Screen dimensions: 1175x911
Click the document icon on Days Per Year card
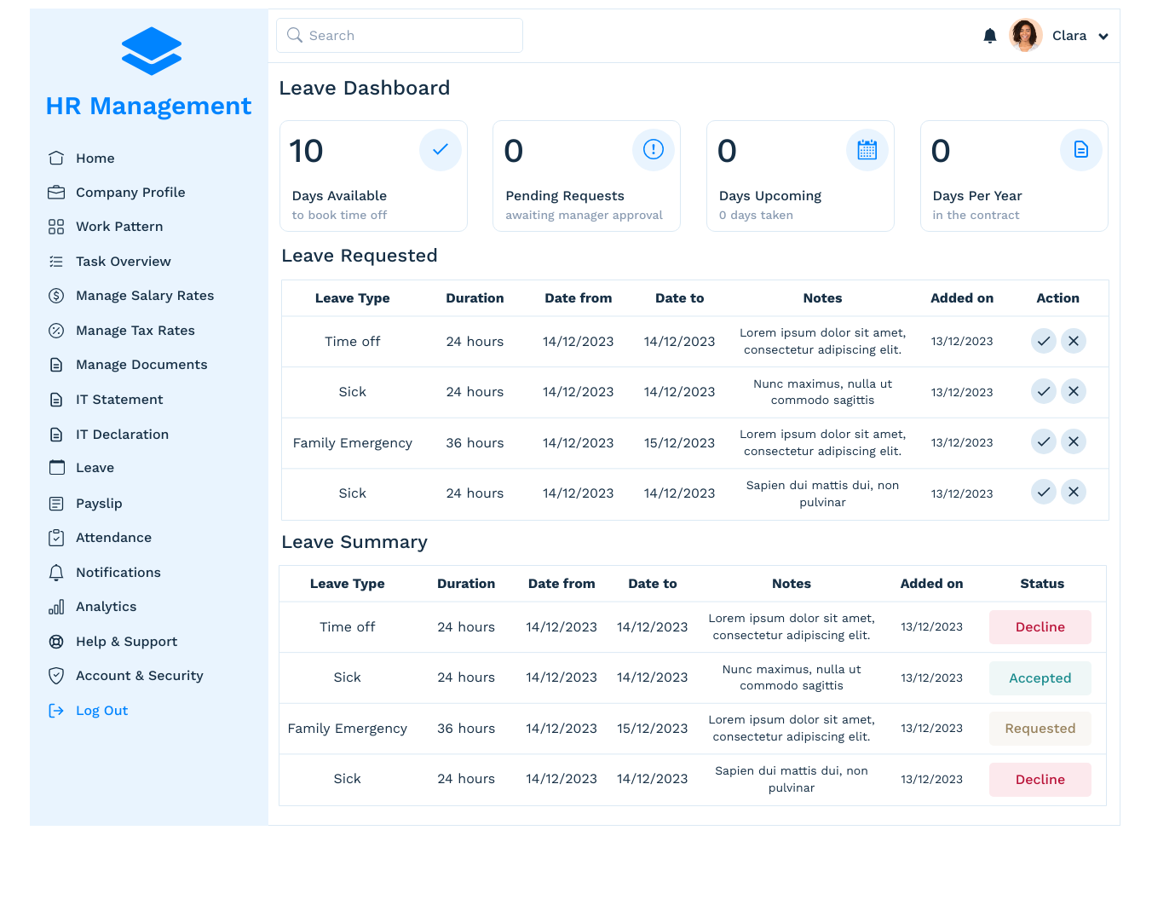click(x=1080, y=150)
